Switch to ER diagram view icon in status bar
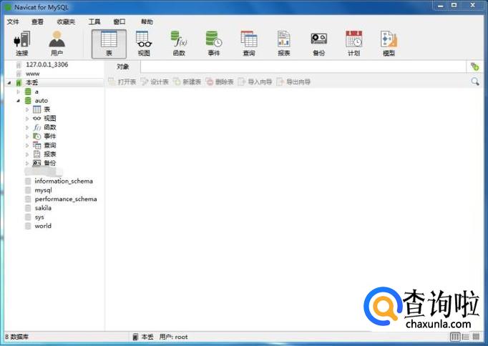Image resolution: width=488 pixels, height=346 pixels. [x=476, y=337]
